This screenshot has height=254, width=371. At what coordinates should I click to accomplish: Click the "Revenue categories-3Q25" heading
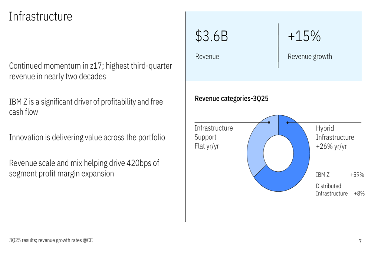pyautogui.click(x=232, y=99)
